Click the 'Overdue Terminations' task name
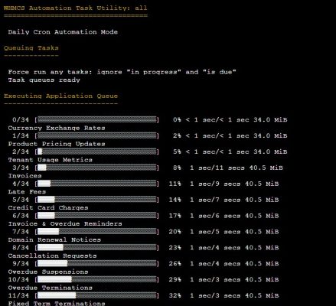 click(51, 288)
